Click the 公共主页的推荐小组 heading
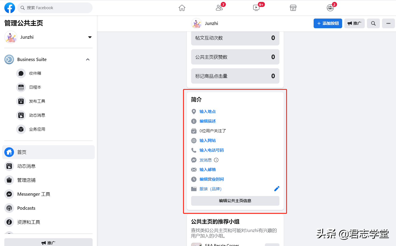This screenshot has width=396, height=246. point(215,222)
